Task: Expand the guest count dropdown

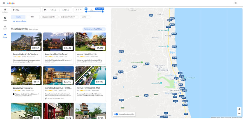Action: click(x=78, y=10)
